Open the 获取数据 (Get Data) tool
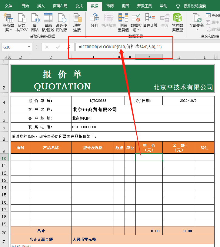This screenshot has width=220, height=247. (x=8, y=22)
